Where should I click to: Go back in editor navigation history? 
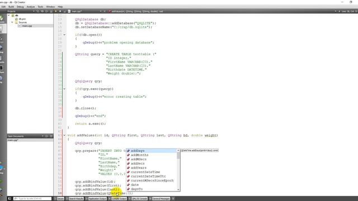point(56,11)
